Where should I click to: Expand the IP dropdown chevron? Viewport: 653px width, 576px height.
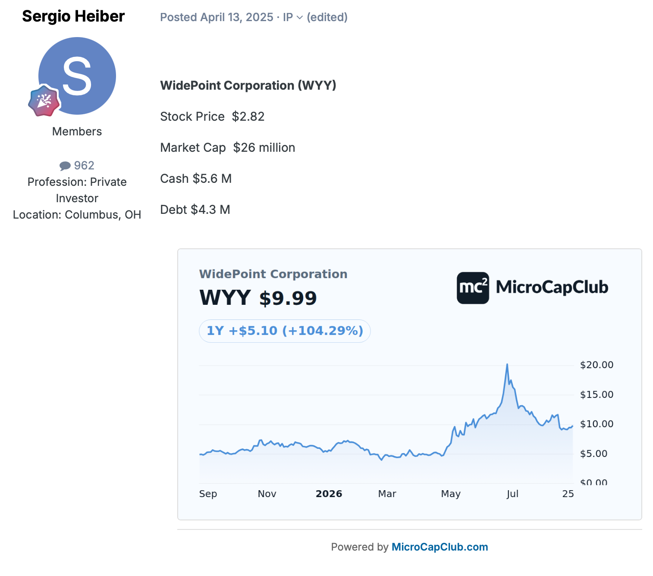tap(300, 18)
